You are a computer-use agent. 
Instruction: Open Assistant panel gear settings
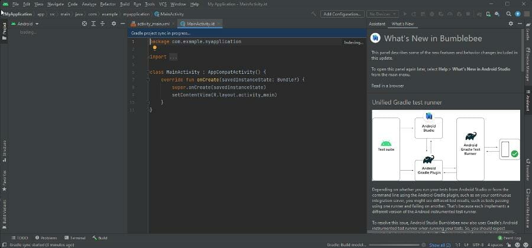pos(511,24)
